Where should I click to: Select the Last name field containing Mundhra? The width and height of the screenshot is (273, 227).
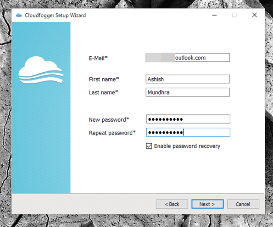188,92
